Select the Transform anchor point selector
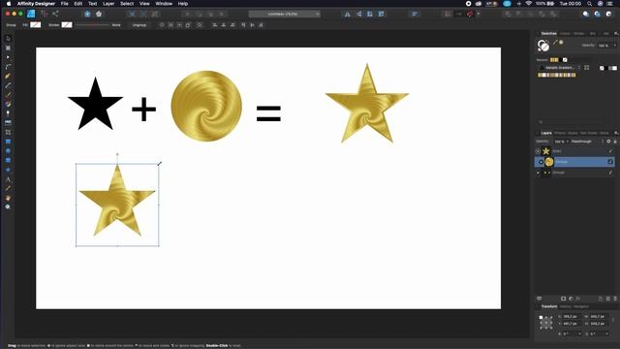Image resolution: width=620 pixels, height=349 pixels. pos(546,323)
